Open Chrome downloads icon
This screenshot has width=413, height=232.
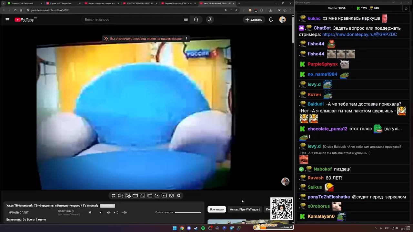pos(270,10)
